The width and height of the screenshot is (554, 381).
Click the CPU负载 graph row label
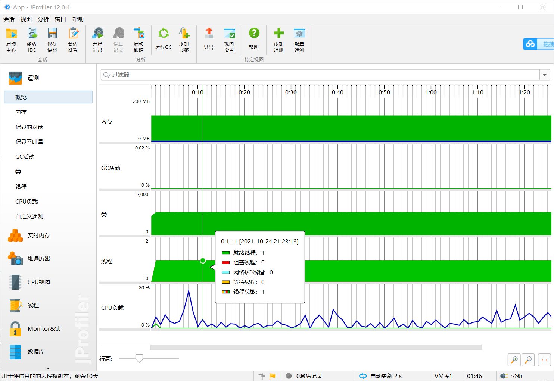[112, 308]
